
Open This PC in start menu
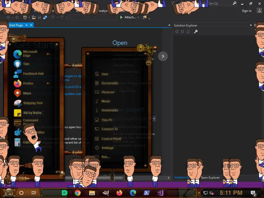[104, 120]
